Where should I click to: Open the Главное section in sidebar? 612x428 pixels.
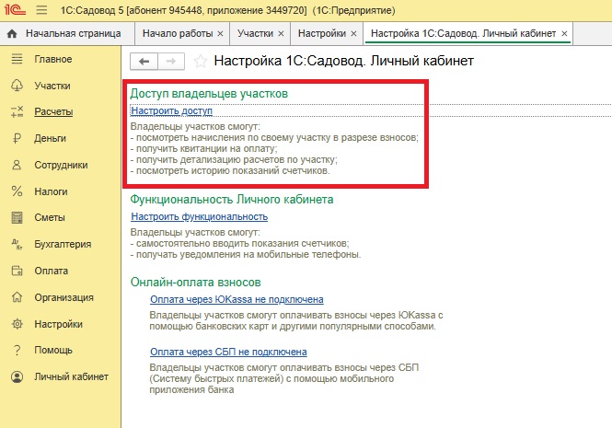click(53, 59)
